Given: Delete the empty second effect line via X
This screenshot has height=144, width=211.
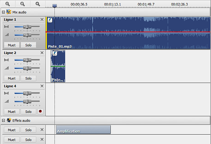Looking at the screenshot, I should [42, 139].
